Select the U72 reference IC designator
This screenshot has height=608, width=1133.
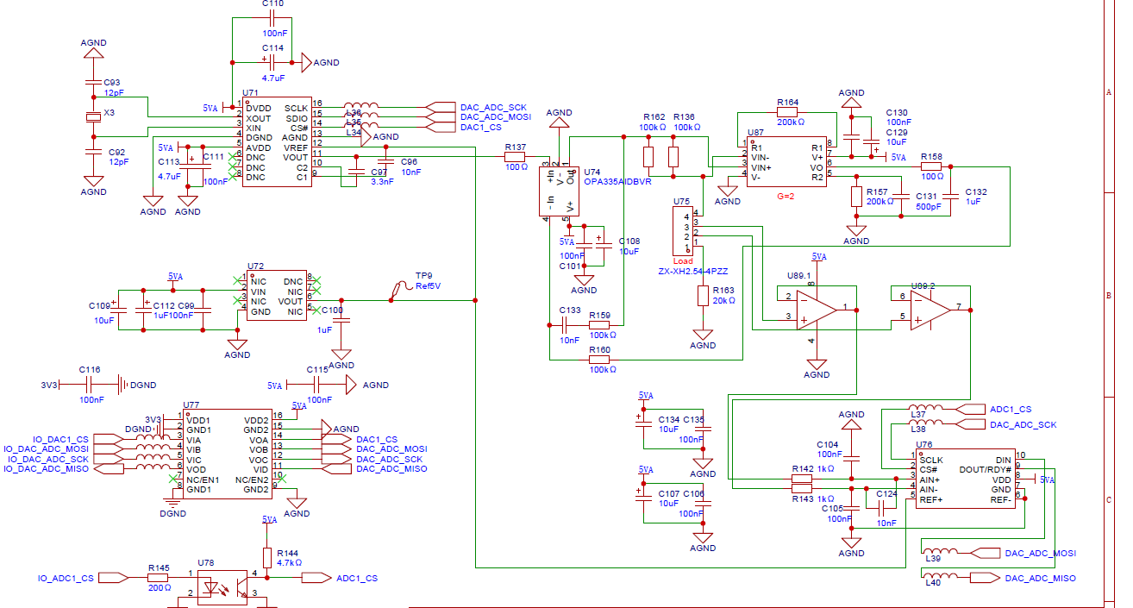255,266
